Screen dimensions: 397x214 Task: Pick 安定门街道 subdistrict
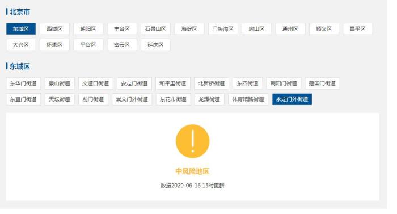click(134, 83)
